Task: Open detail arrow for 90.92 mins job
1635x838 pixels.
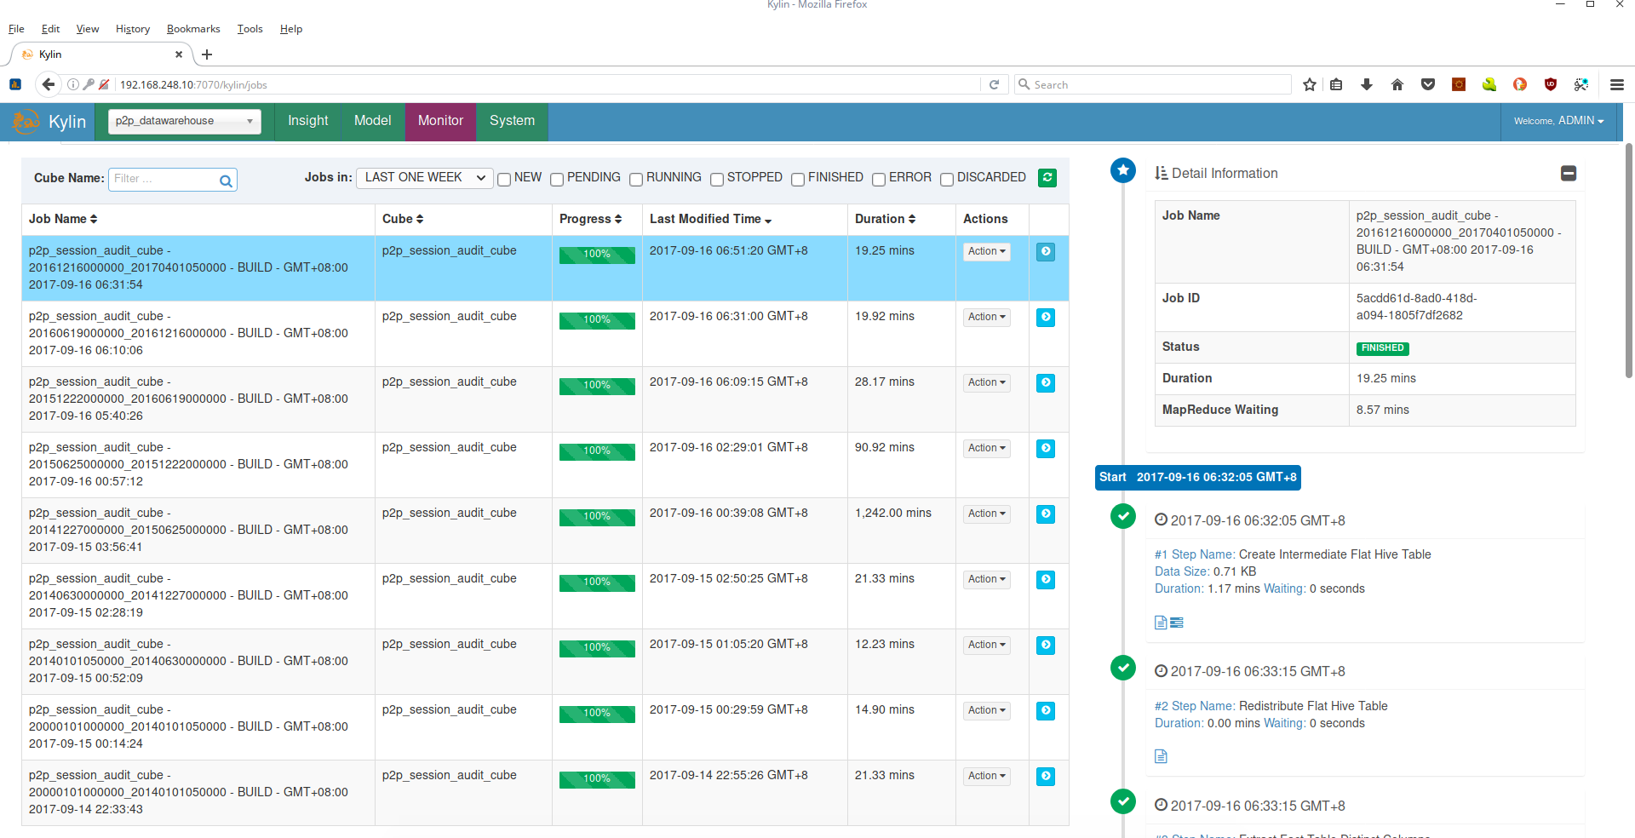Action: [x=1046, y=448]
